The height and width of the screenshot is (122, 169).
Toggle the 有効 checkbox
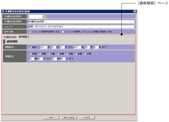(30, 47)
